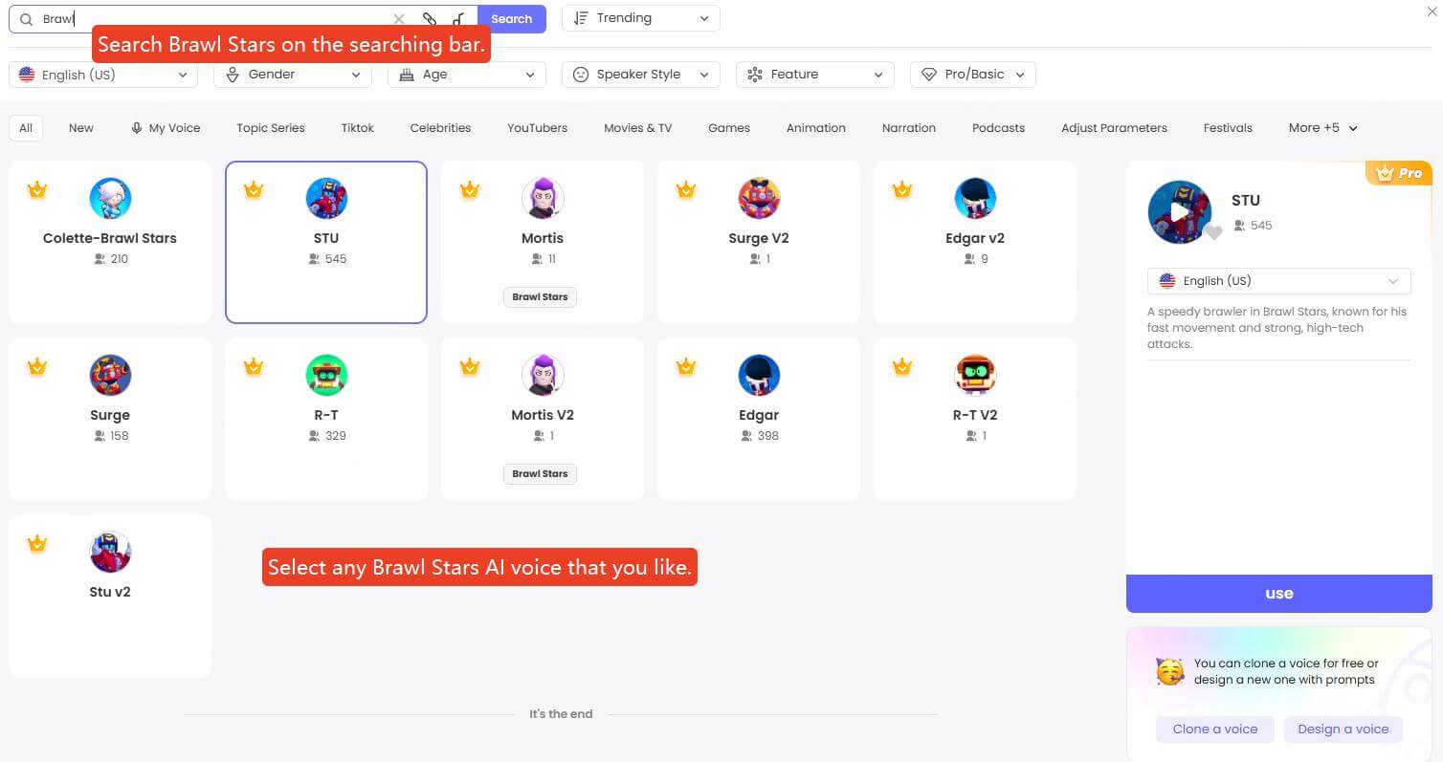
Task: Click the sort icon next to Trending
Action: coord(581,17)
